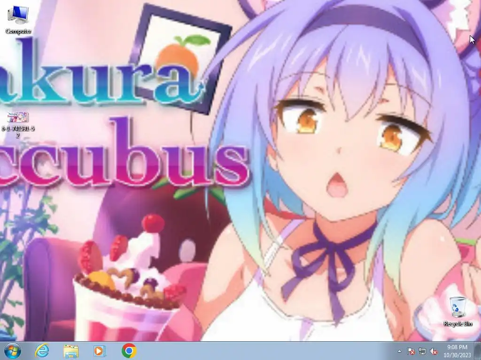
Task: Open the Computer desktop icon
Action: 18,19
